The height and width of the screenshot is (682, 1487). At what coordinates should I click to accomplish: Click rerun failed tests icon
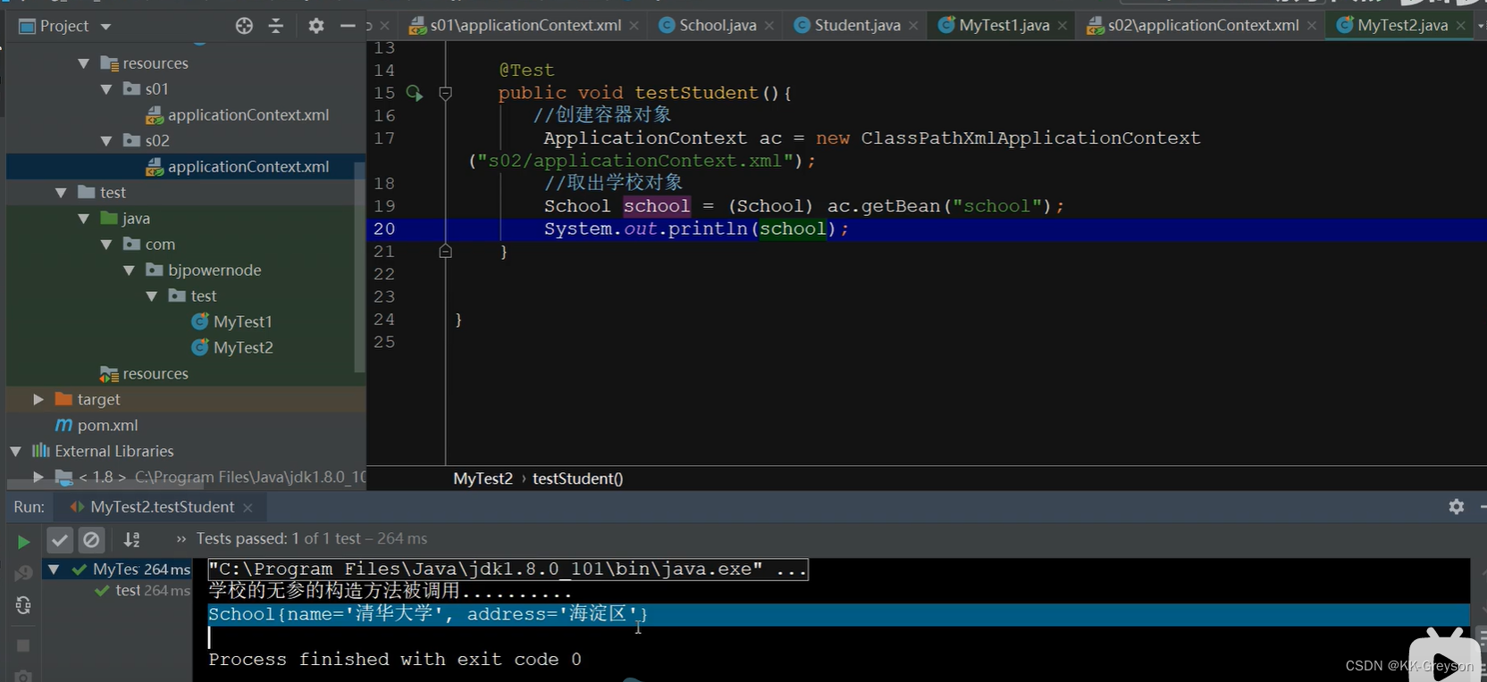(x=23, y=573)
